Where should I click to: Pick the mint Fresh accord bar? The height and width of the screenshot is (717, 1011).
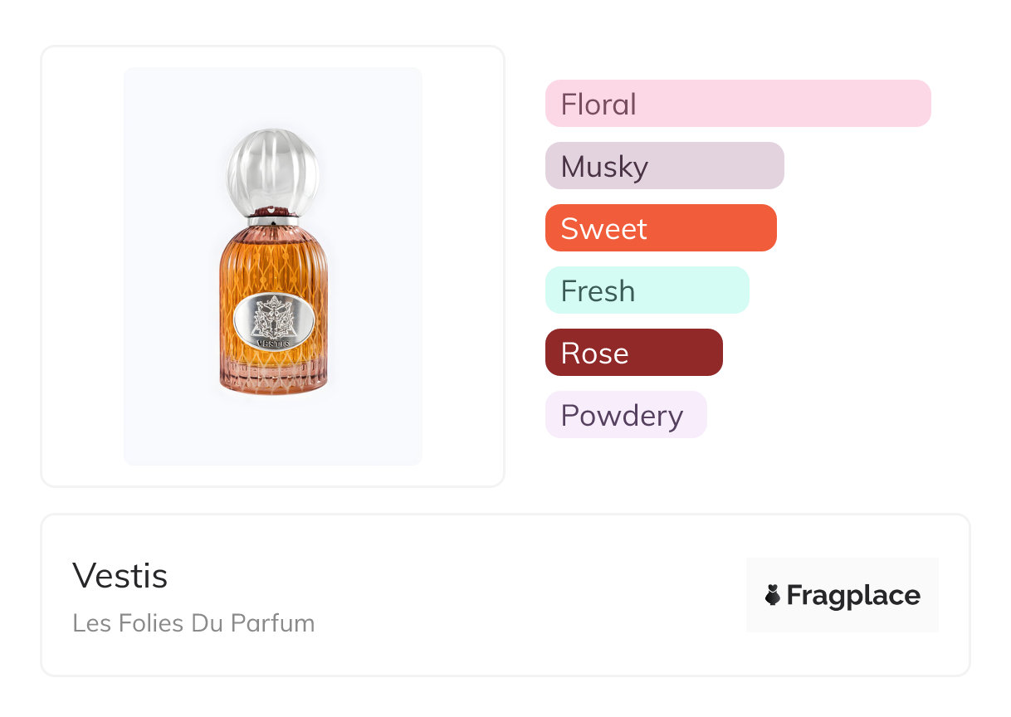click(647, 290)
